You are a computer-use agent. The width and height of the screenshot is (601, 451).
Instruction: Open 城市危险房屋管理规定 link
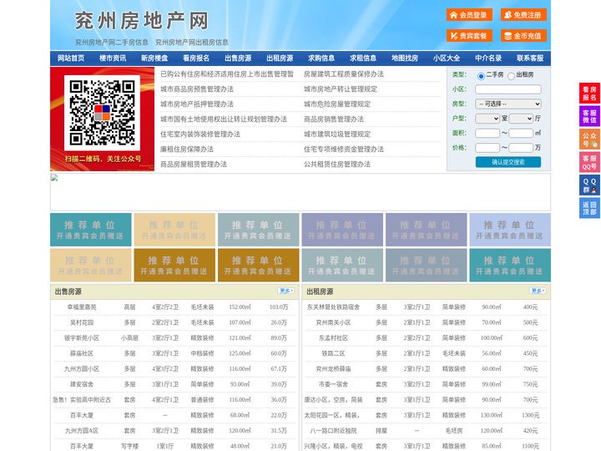[x=337, y=104]
